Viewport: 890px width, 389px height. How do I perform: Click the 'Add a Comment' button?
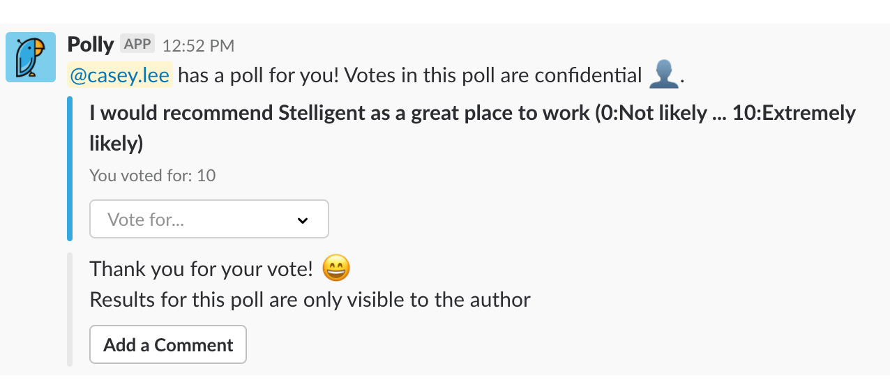point(168,344)
